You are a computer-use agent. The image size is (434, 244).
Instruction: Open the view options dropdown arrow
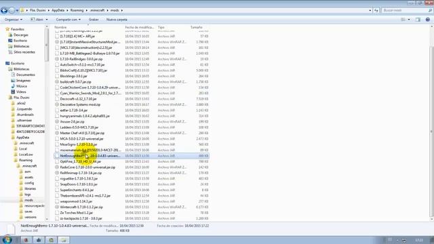[x=409, y=20]
